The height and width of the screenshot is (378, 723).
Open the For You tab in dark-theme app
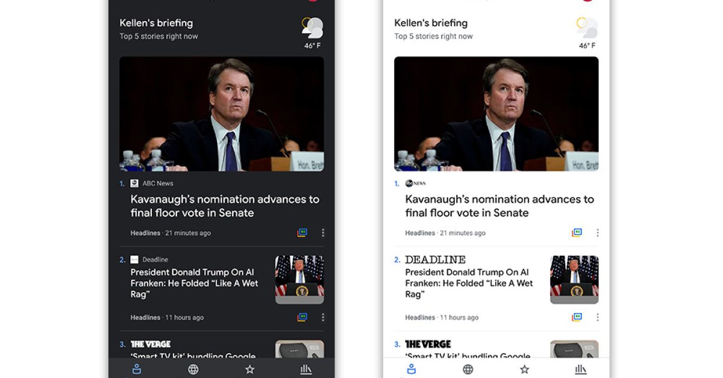click(x=136, y=369)
